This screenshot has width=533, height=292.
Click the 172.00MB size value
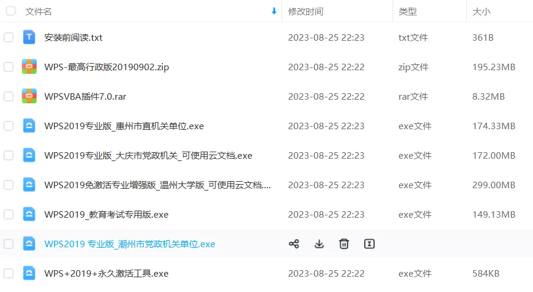pos(493,156)
